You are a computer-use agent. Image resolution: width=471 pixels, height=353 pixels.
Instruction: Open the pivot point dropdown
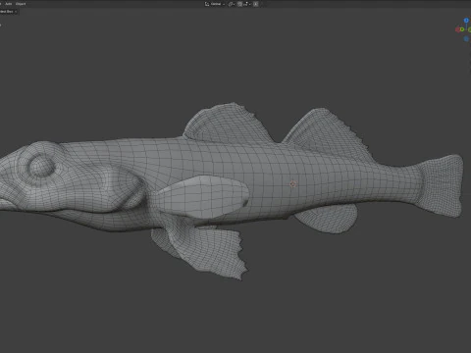pyautogui.click(x=232, y=4)
